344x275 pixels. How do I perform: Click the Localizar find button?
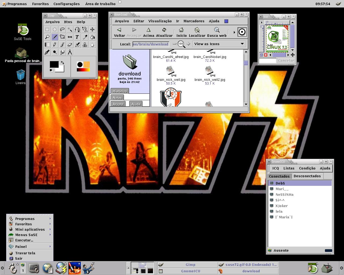[x=197, y=32]
